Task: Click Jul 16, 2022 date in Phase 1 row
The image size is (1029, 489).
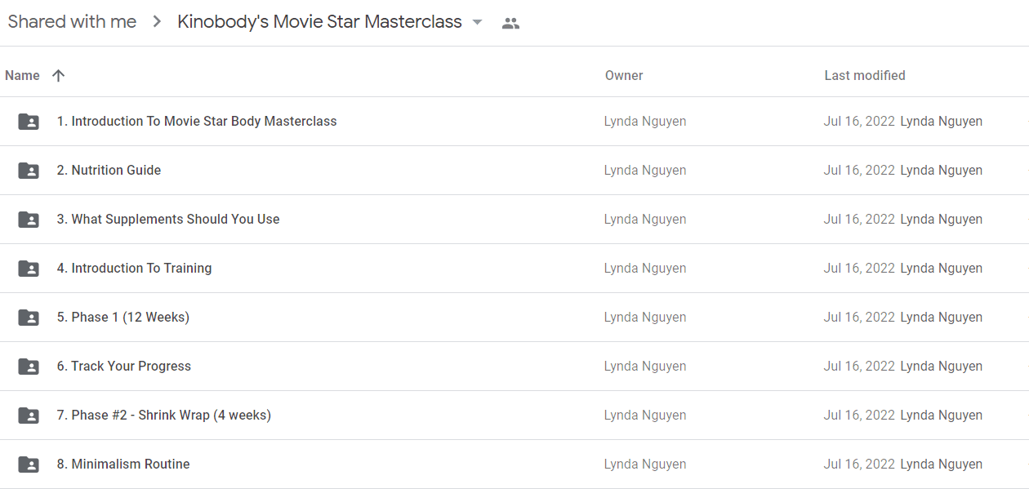Action: [859, 318]
